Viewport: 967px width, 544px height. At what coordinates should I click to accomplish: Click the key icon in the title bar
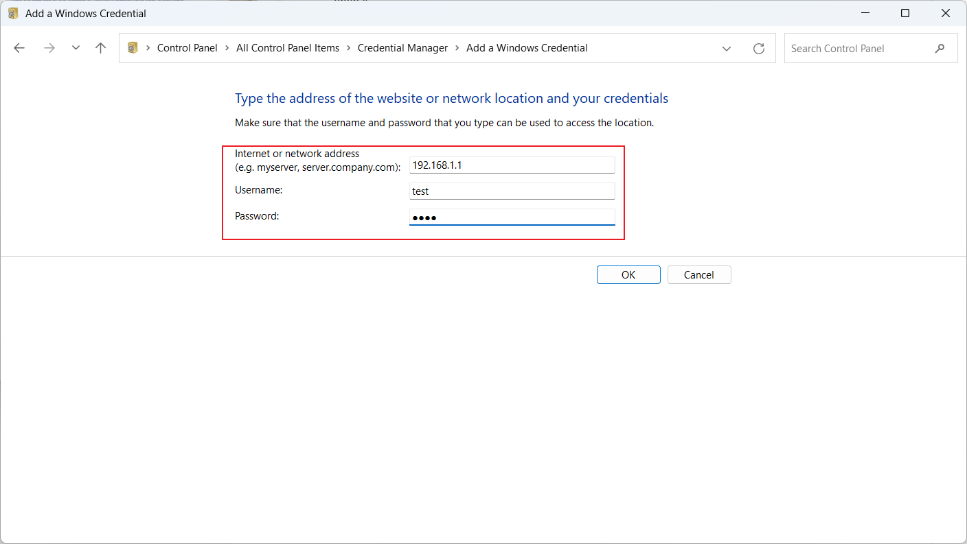(x=12, y=13)
